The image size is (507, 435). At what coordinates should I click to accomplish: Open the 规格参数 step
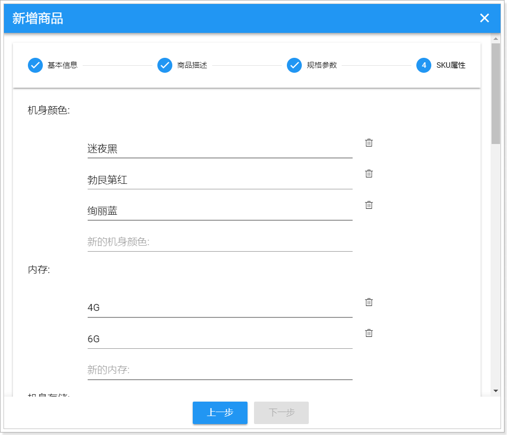coord(312,65)
